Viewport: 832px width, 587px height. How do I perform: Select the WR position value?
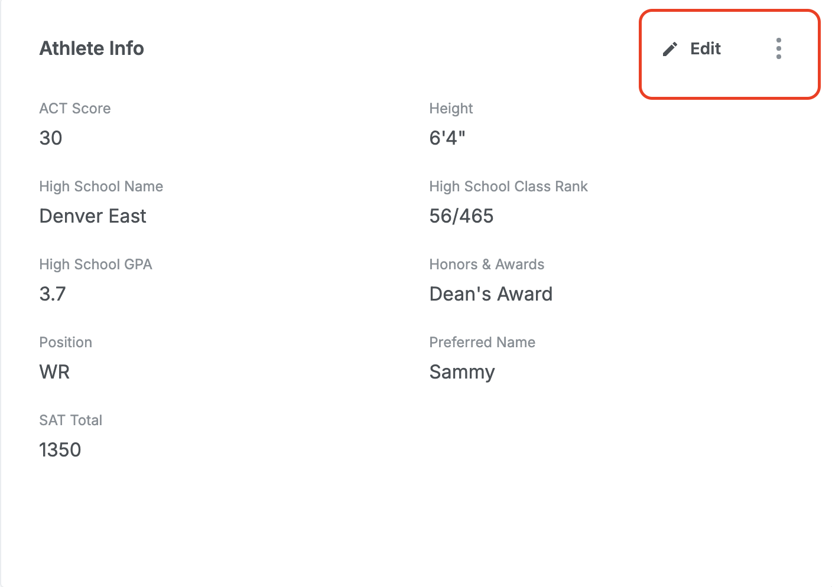click(54, 372)
